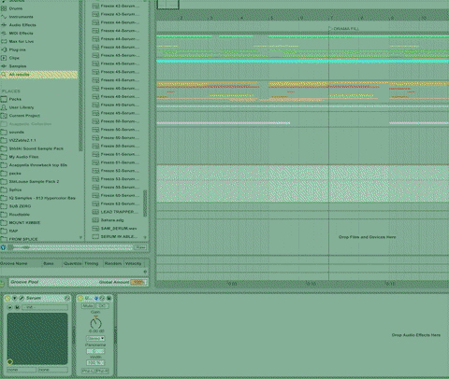Image resolution: width=449 pixels, height=379 pixels.
Task: Open the Utility channel mode dropdown
Action: tap(95, 338)
